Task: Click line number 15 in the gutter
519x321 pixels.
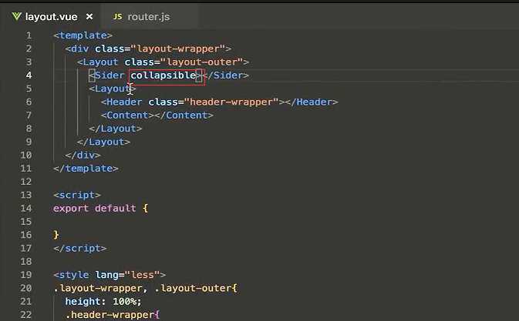Action: 25,222
